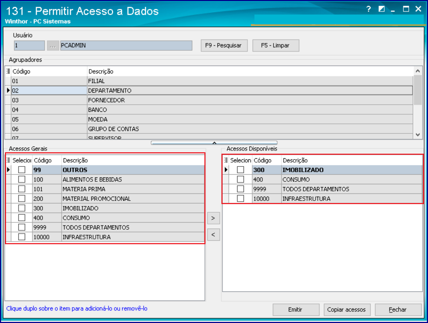The image size is (428, 323).
Task: Tick checkbox for 400 CONSUMO in Acessos Gerais
Action: tap(22, 218)
